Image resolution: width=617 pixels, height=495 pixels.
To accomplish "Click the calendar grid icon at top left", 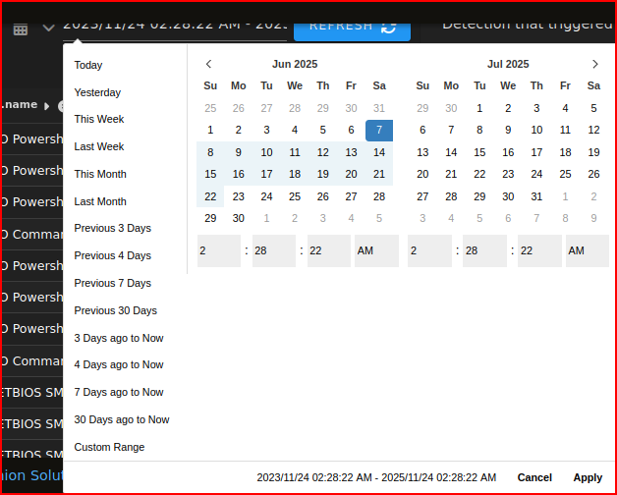I will 21,29.
